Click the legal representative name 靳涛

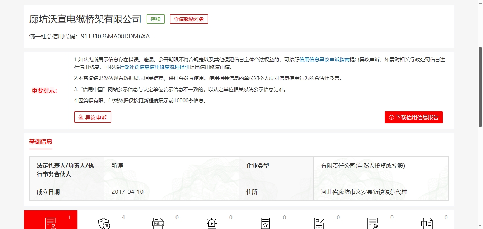coord(117,166)
